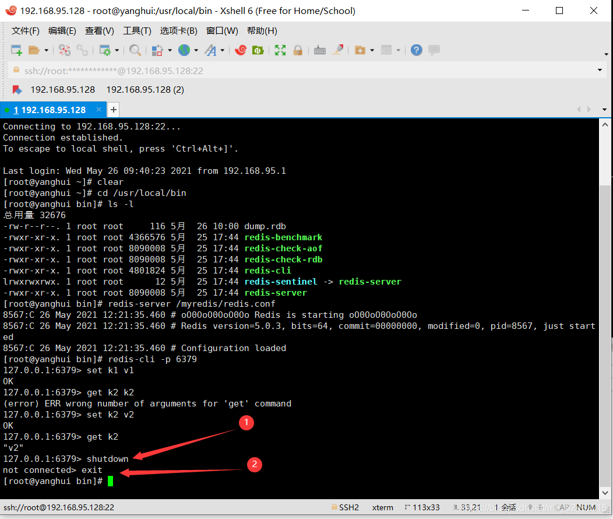
Task: Open the 编辑(E) menu
Action: click(x=62, y=31)
